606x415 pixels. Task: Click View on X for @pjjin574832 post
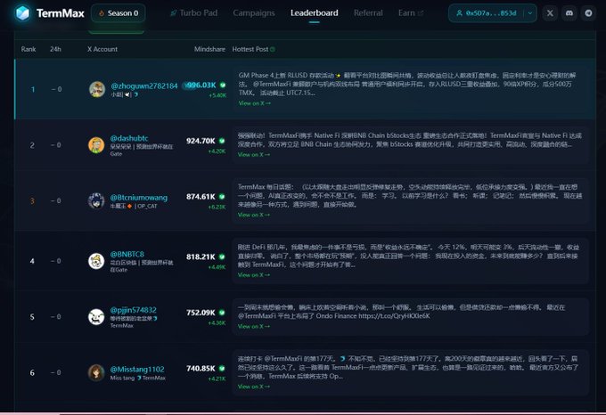pyautogui.click(x=254, y=326)
